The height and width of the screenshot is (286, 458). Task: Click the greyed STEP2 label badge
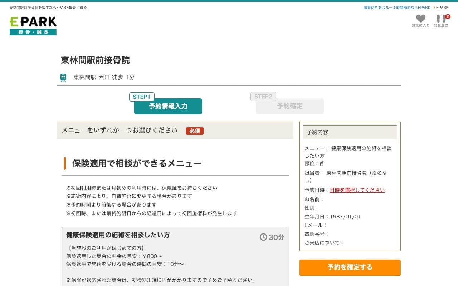[x=263, y=97]
